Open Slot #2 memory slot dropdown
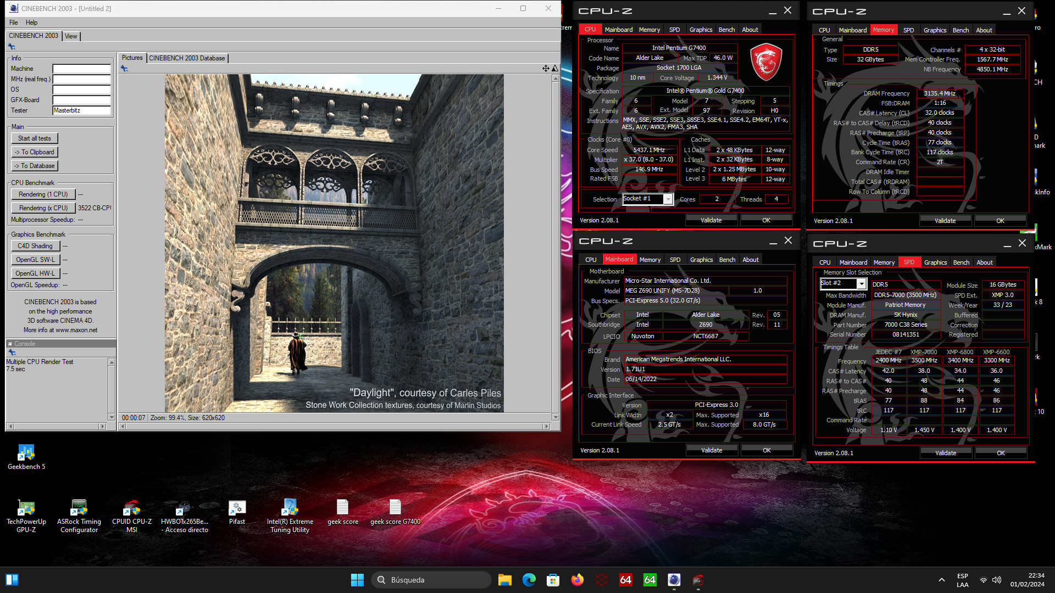The width and height of the screenshot is (1055, 593). (862, 284)
